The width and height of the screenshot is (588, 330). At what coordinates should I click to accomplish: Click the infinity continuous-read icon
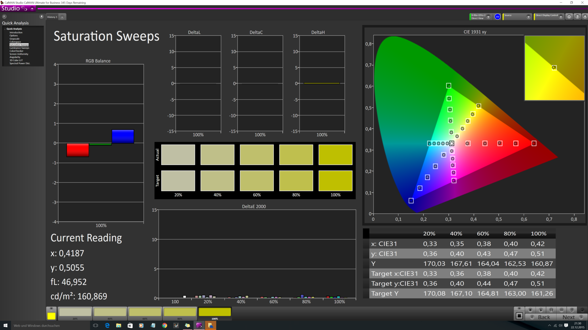tap(561, 310)
